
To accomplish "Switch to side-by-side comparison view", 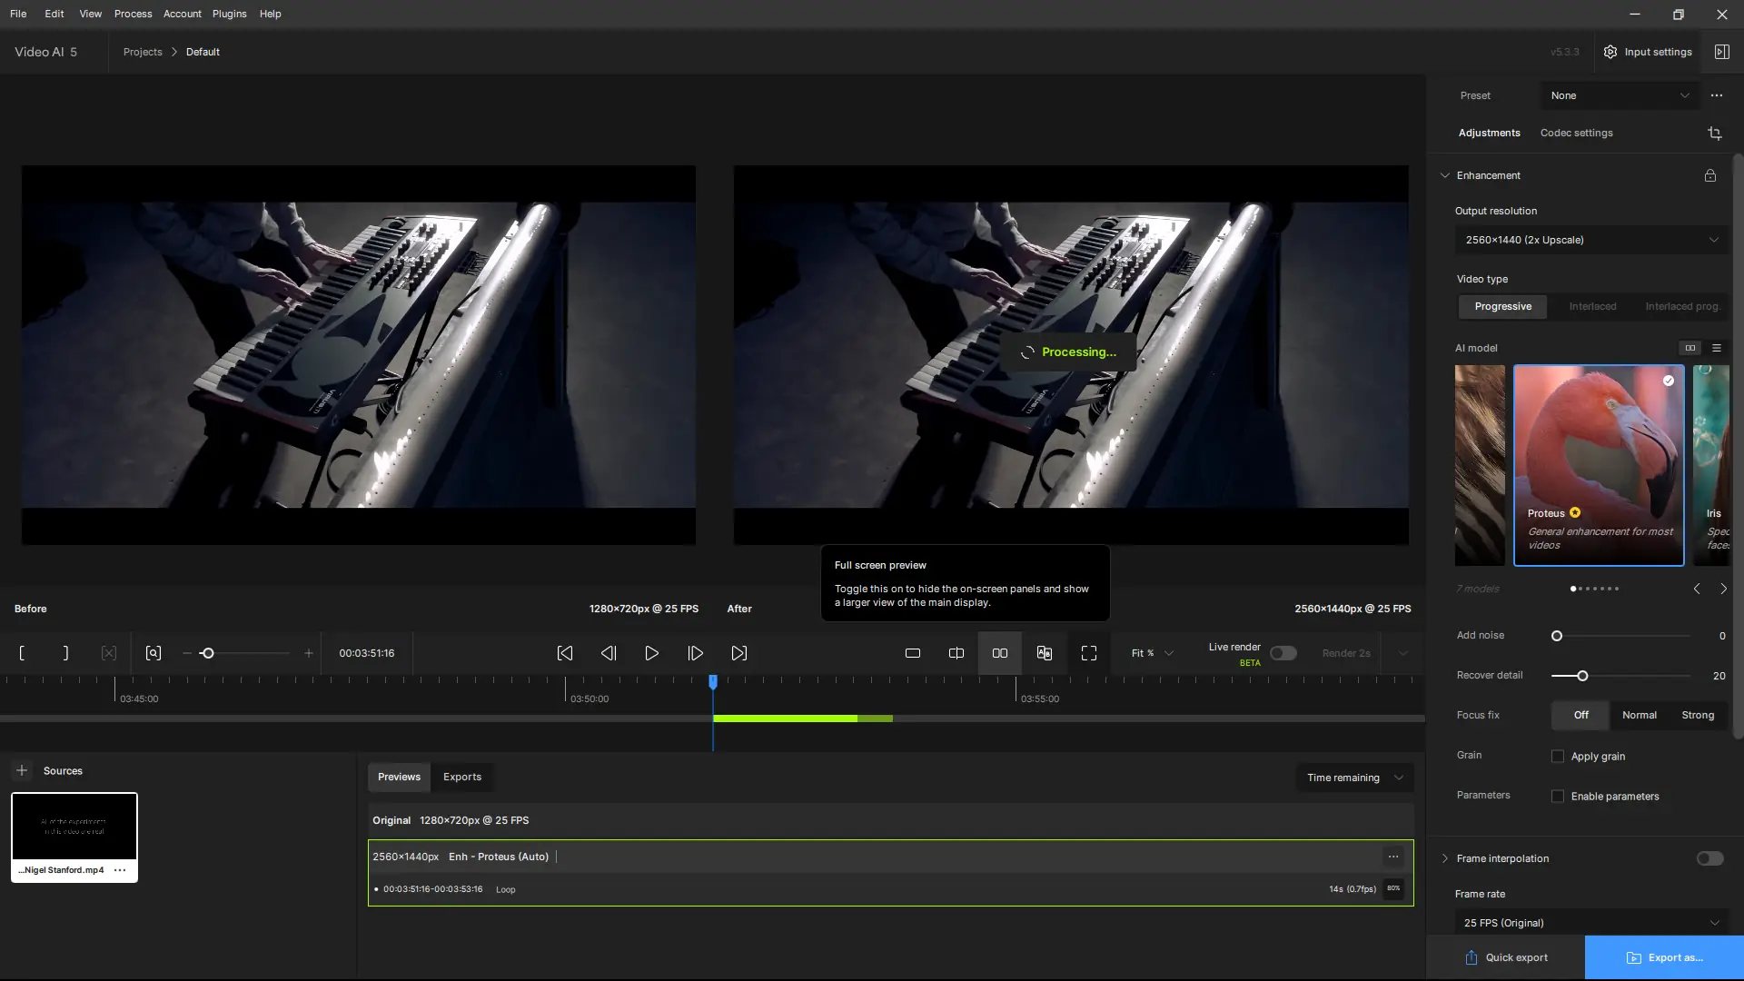I will (x=999, y=653).
